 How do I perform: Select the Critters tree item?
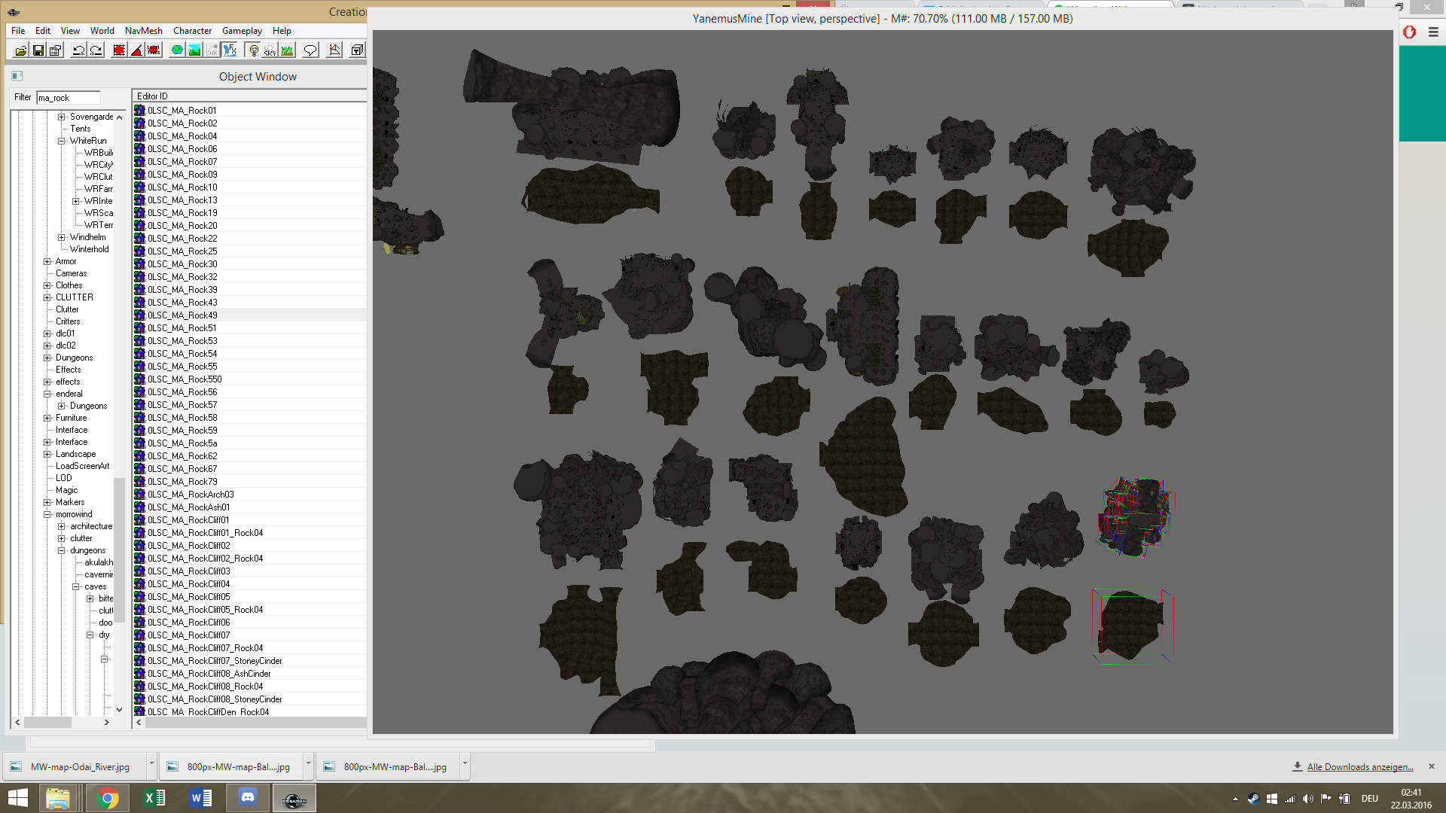[x=68, y=321]
